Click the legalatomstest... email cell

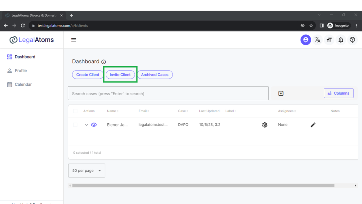153,125
